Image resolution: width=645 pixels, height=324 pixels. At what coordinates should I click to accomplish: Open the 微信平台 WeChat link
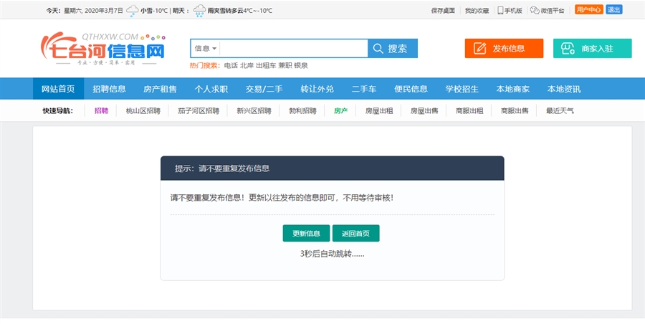click(x=548, y=11)
